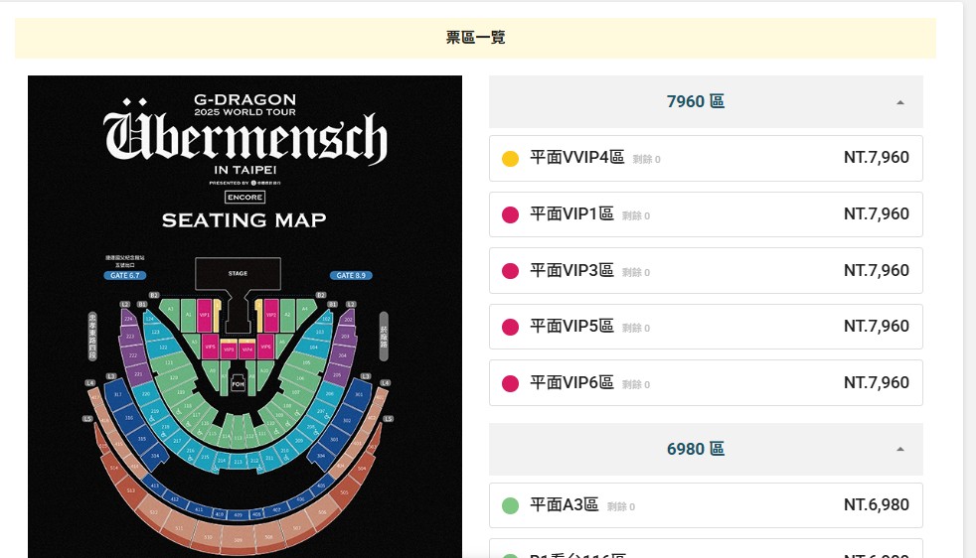
Task: Click the FOH icon on seating map
Action: pos(238,384)
